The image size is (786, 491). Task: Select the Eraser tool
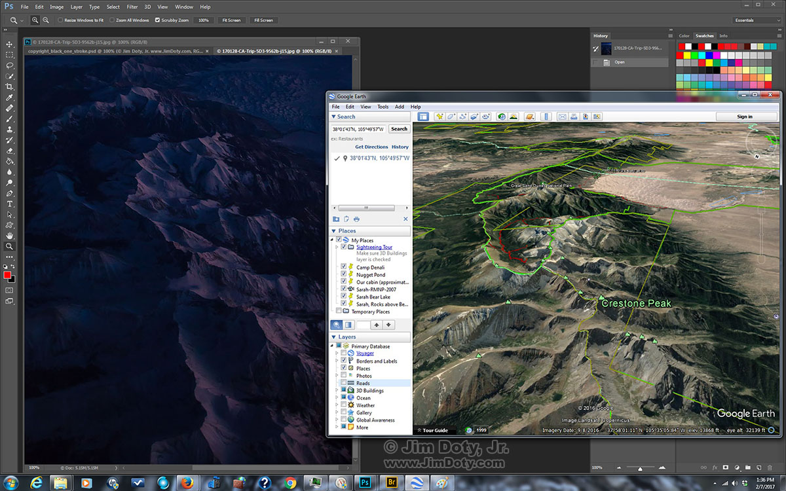tap(9, 151)
